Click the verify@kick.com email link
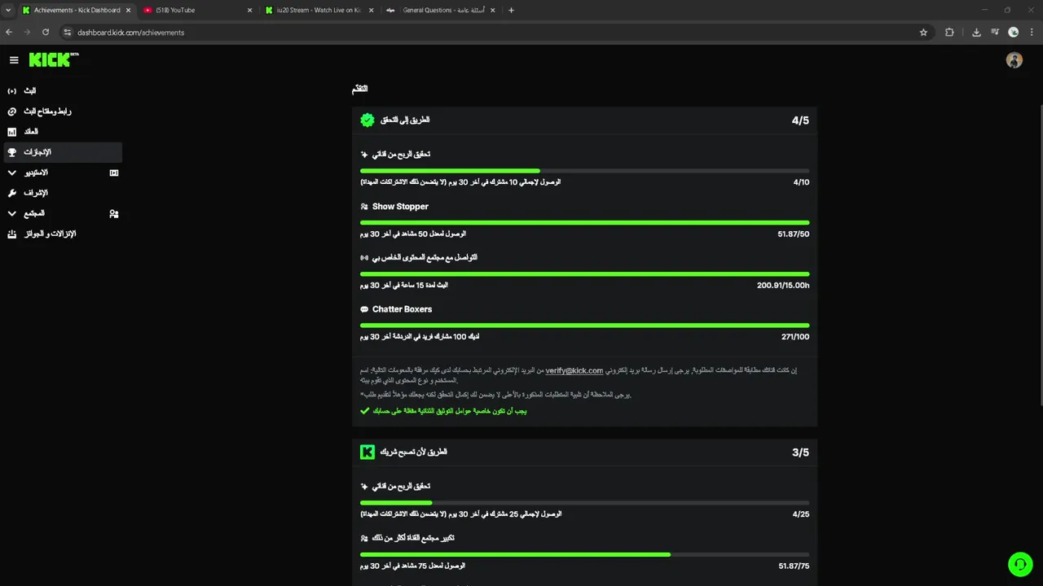Screen dimensions: 1043x586 (574, 371)
